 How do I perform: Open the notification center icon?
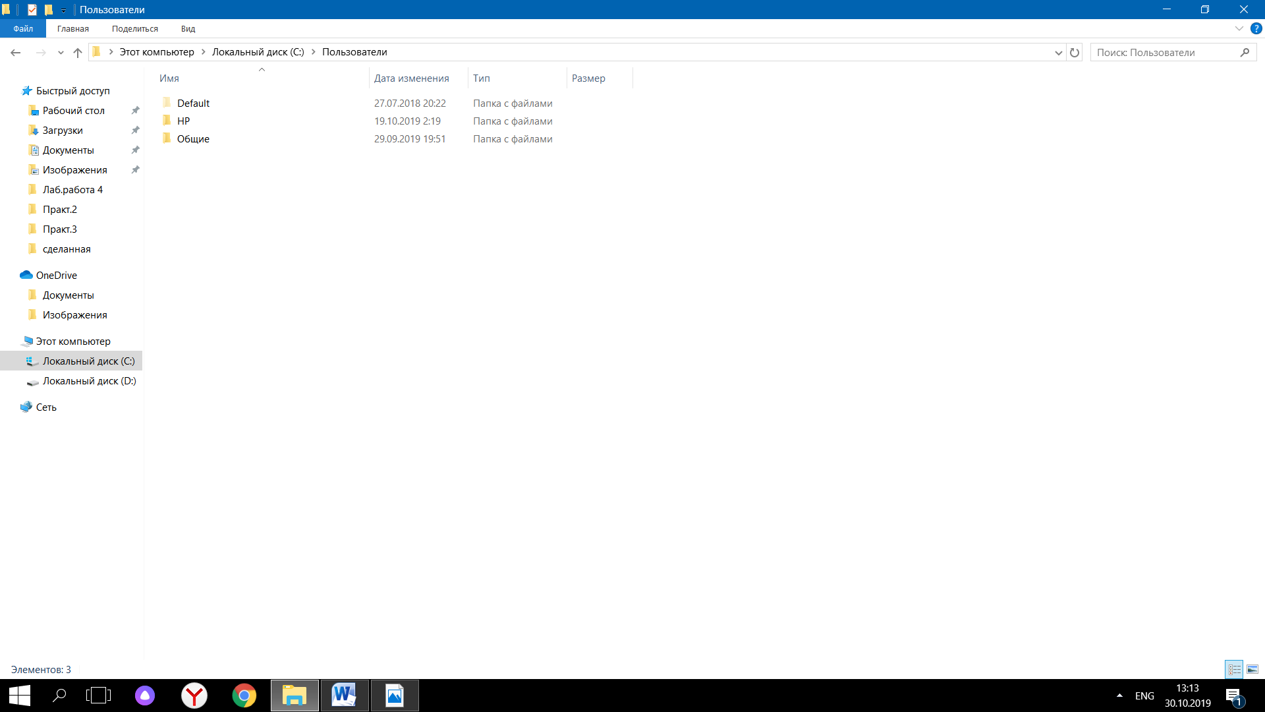tap(1233, 696)
